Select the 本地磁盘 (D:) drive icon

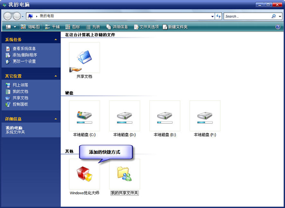pos(125,116)
